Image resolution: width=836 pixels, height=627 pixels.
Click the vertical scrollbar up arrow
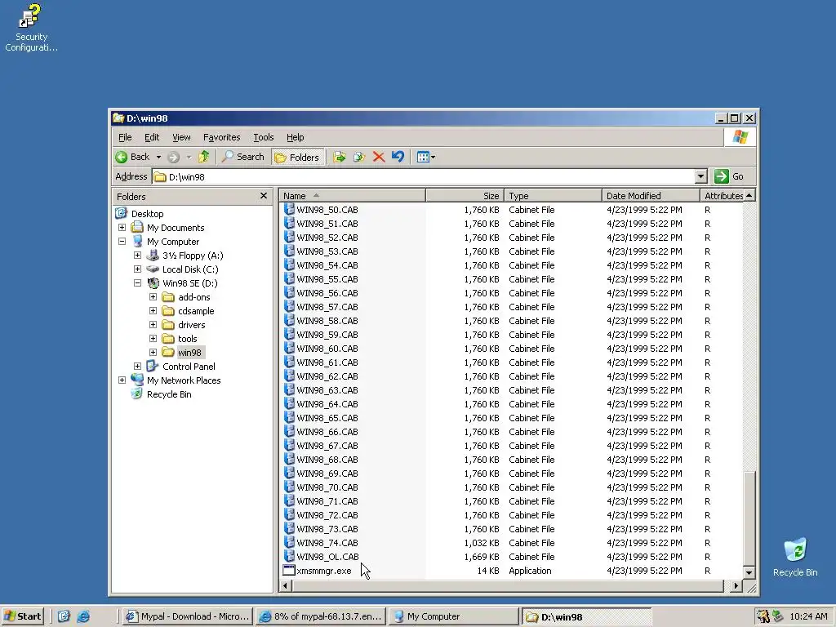(x=749, y=196)
